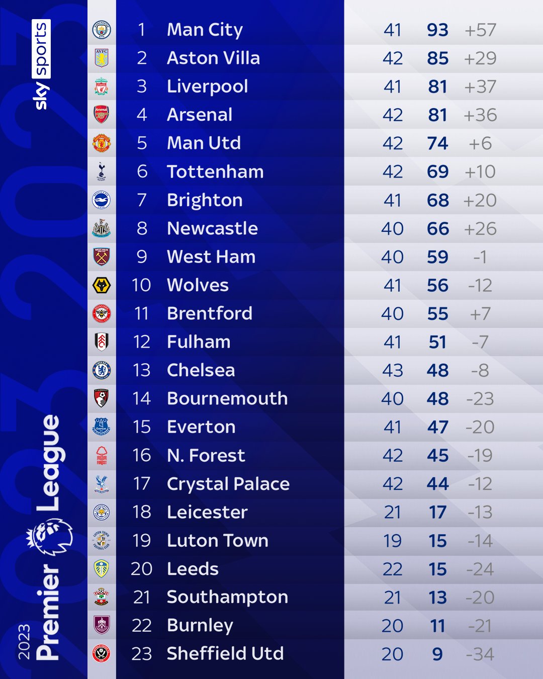
Task: Select the Chelsea club crest
Action: pos(102,370)
